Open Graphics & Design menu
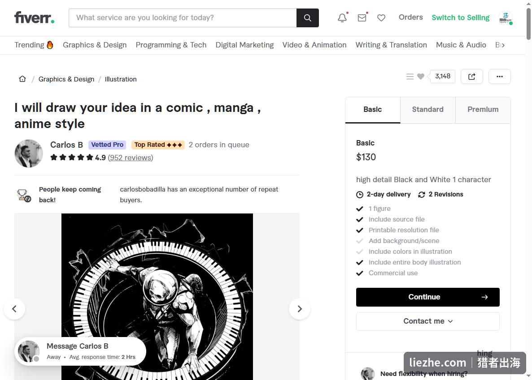Viewport: 532px width, 380px height. point(95,45)
